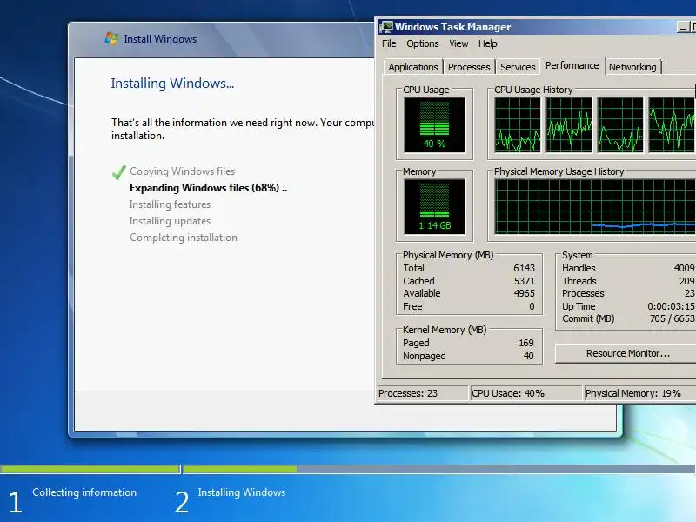Open the View menu
Viewport: 696px width, 522px height.
coord(458,43)
